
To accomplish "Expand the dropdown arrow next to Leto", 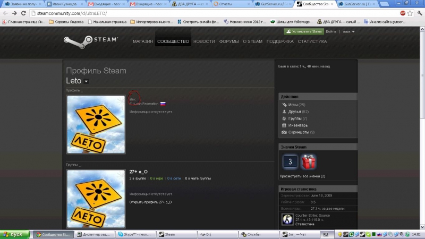I will pos(86,81).
